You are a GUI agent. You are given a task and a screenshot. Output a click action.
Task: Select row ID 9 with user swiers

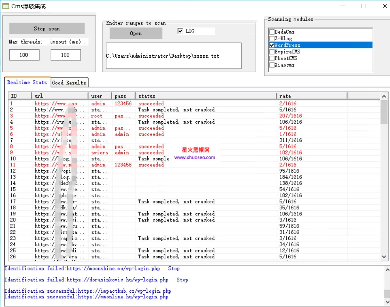(x=194, y=153)
